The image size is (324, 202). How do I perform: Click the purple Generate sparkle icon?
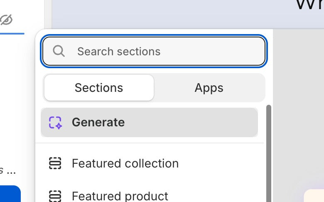coord(55,123)
